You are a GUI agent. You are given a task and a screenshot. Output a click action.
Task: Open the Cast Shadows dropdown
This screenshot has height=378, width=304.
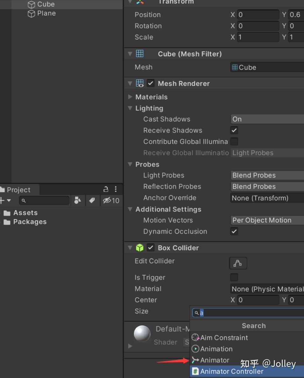(x=267, y=119)
